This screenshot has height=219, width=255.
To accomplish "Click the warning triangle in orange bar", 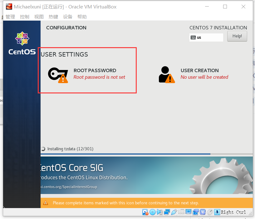I will click(x=46, y=203).
